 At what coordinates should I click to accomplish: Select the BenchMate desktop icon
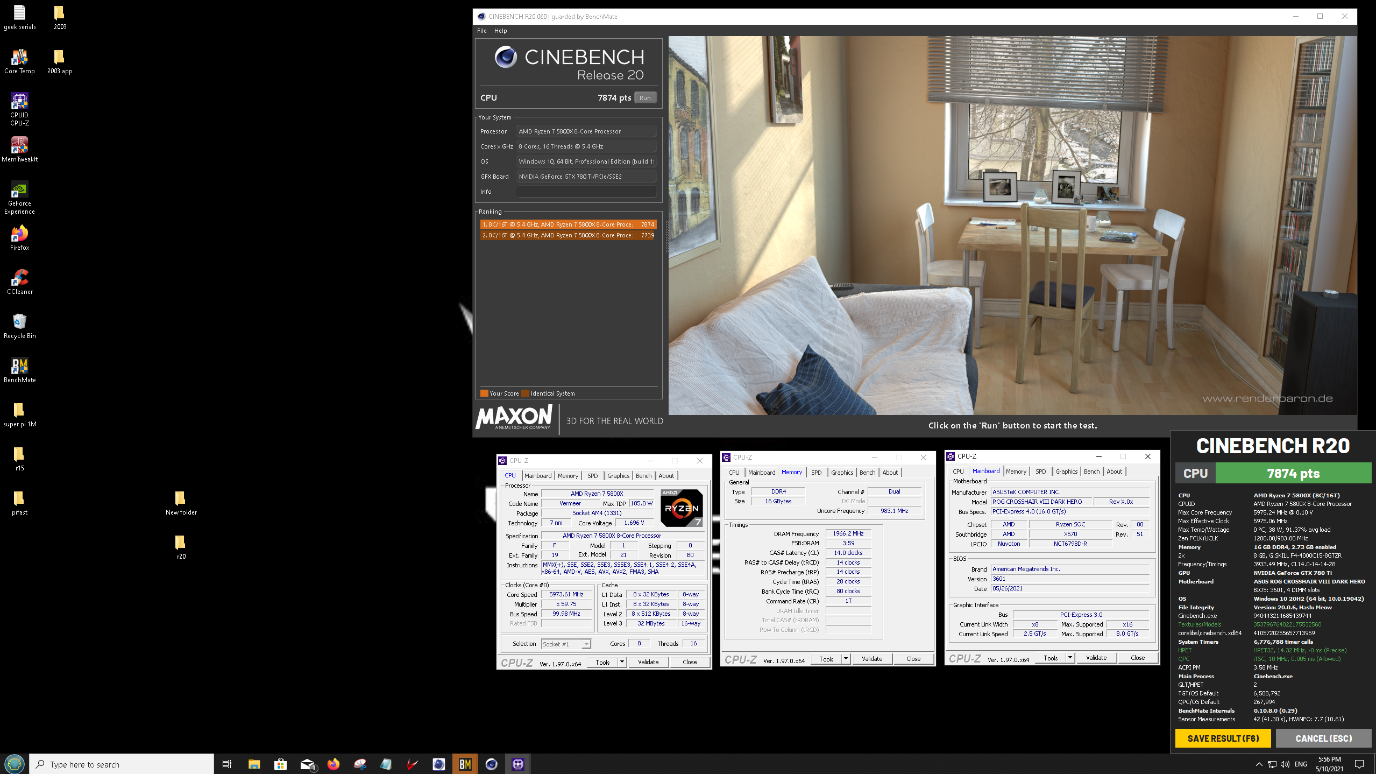coord(19,370)
